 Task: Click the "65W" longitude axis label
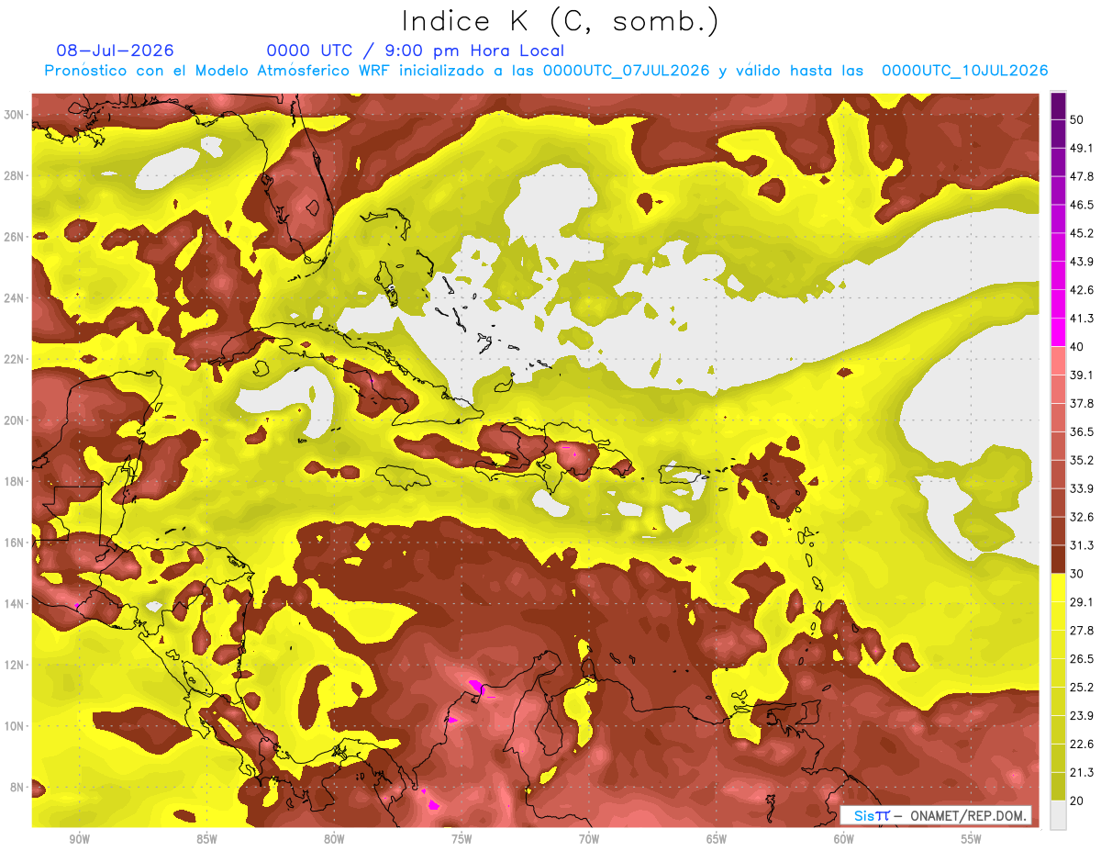[717, 840]
